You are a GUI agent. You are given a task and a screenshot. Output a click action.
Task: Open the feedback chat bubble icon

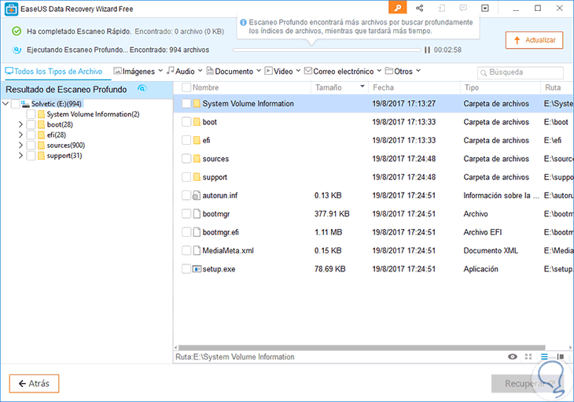[x=463, y=8]
